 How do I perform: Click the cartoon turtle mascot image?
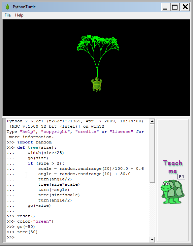173,192
